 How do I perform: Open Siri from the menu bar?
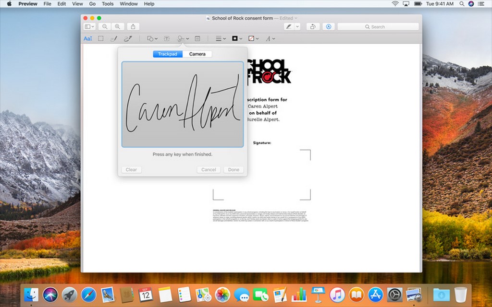coord(471,4)
